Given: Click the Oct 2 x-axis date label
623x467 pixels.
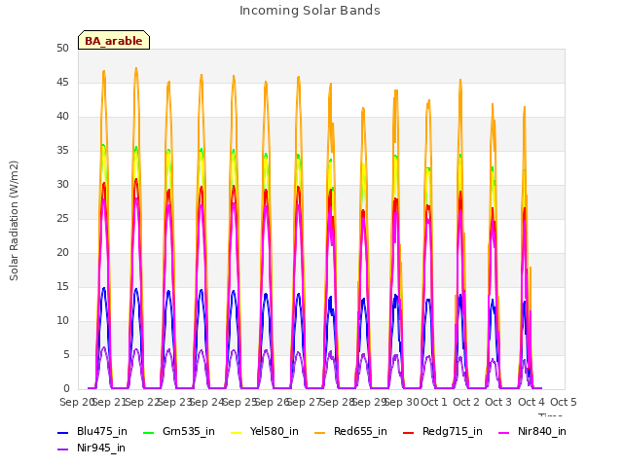Looking at the screenshot, I should [x=466, y=402].
